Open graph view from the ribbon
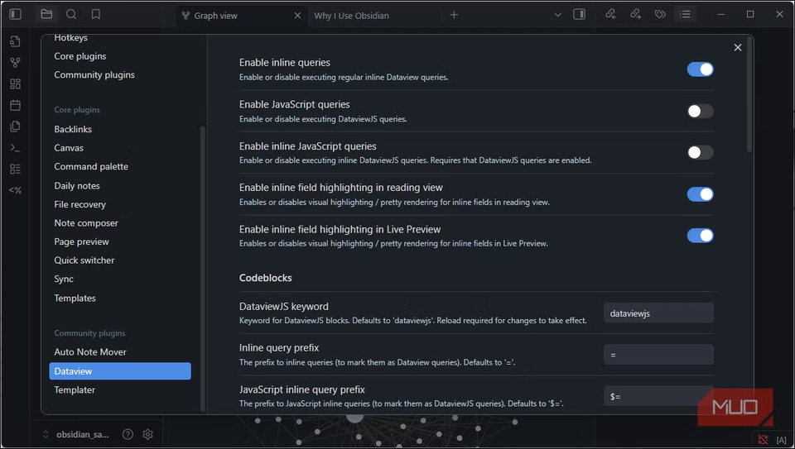The width and height of the screenshot is (795, 449). coord(15,63)
